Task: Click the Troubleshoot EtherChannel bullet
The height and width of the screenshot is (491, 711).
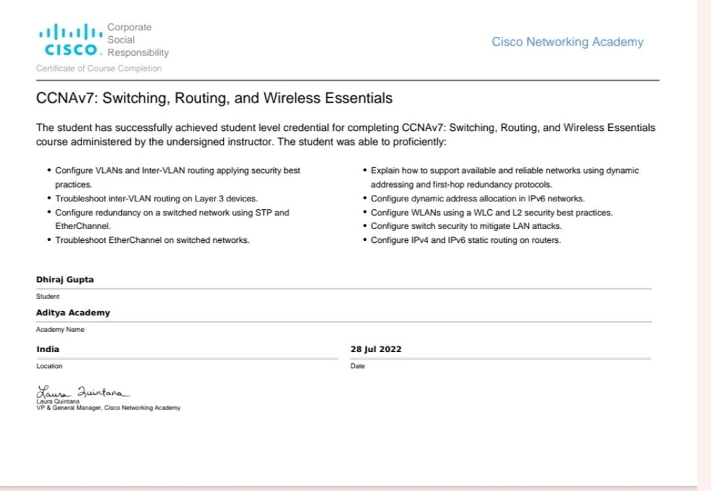Action: (152, 240)
